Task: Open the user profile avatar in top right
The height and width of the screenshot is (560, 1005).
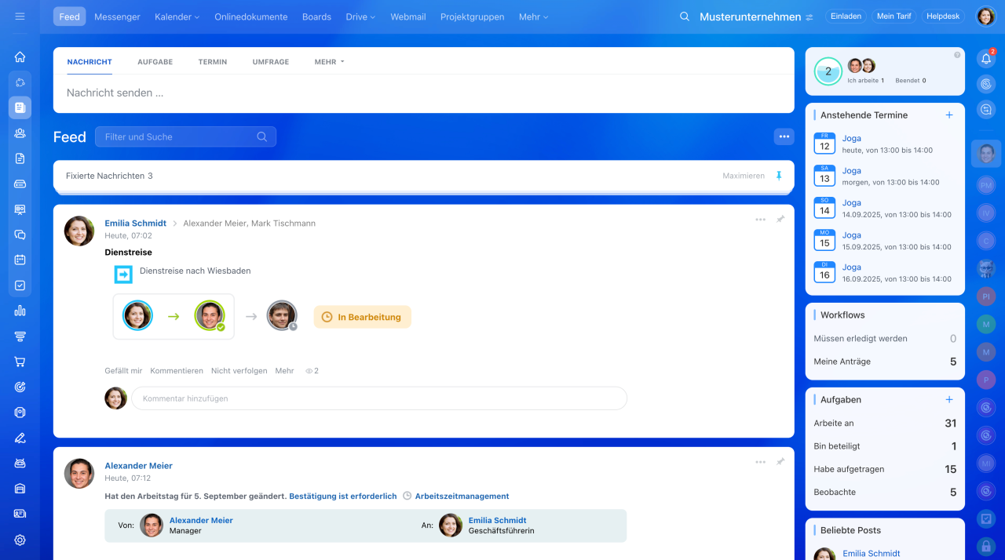Action: 985,16
